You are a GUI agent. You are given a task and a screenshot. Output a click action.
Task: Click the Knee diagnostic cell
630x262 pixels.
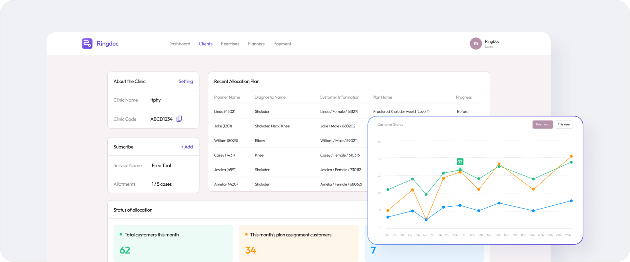click(x=259, y=155)
